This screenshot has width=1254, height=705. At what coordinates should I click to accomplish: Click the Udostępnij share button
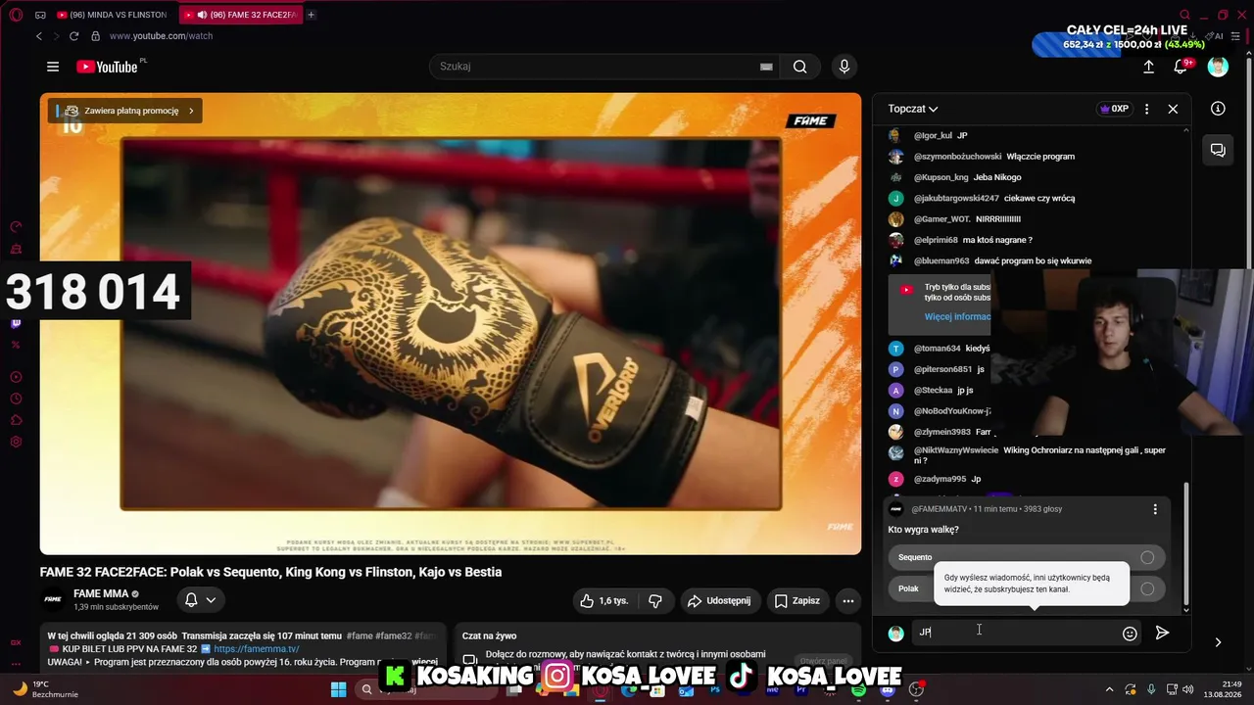[719, 600]
